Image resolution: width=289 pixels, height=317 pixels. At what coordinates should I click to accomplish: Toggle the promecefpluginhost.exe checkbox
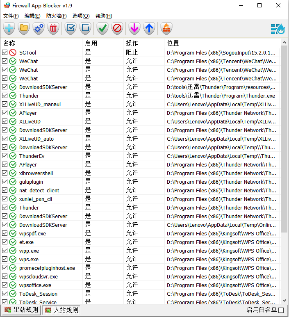5,268
